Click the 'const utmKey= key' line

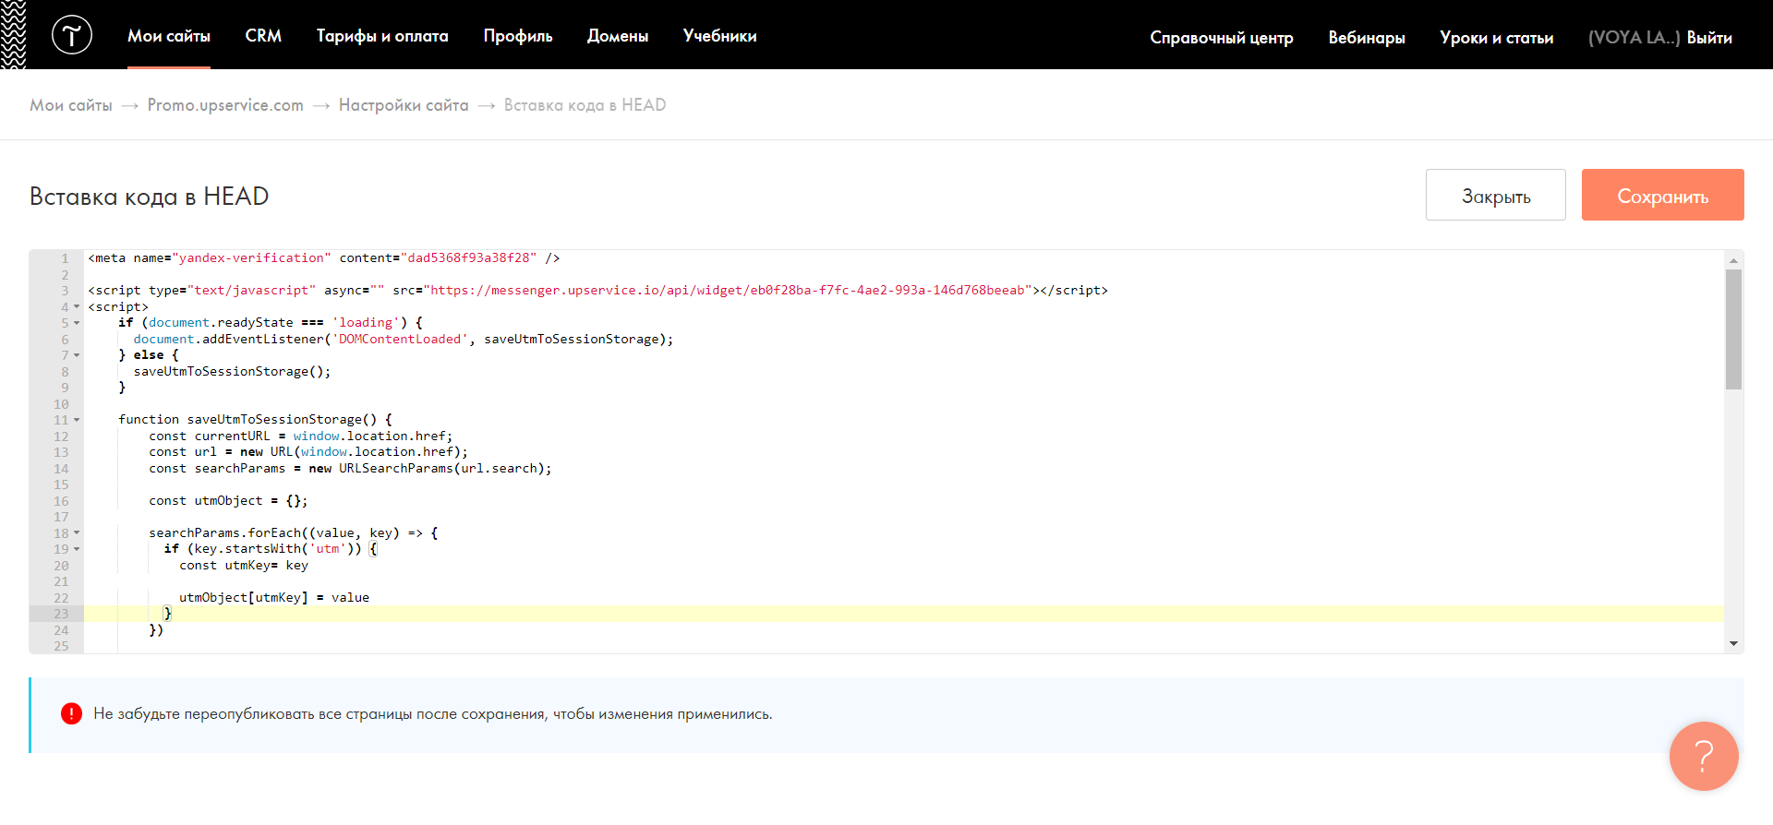(x=244, y=566)
